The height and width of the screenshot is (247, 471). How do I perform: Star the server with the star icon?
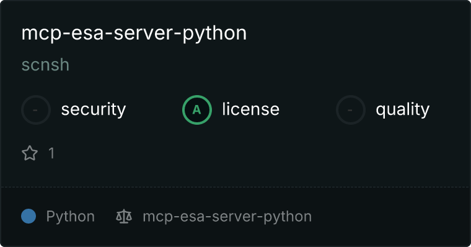point(30,153)
